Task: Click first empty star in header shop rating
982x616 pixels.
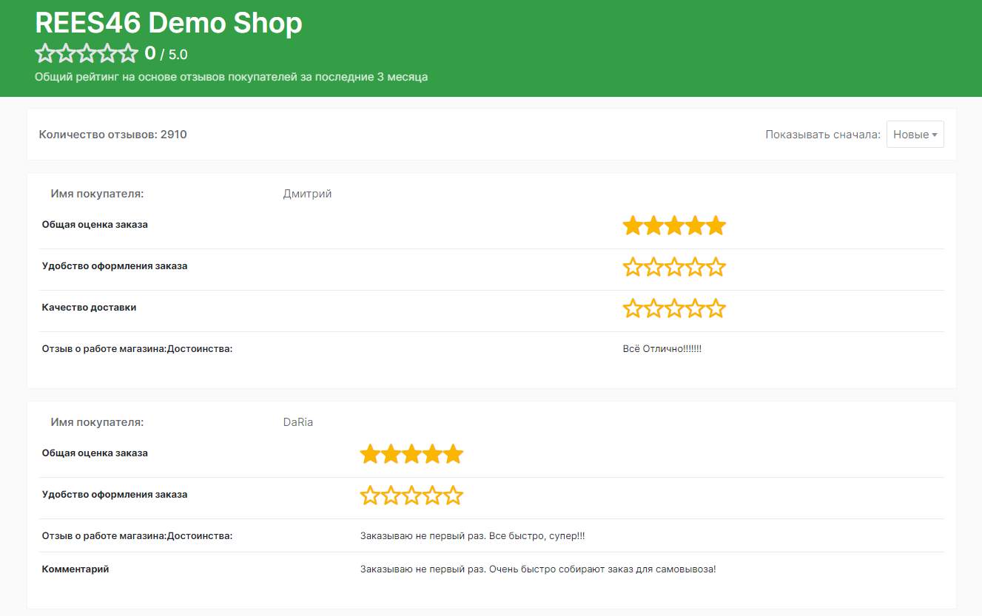Action: click(x=45, y=53)
